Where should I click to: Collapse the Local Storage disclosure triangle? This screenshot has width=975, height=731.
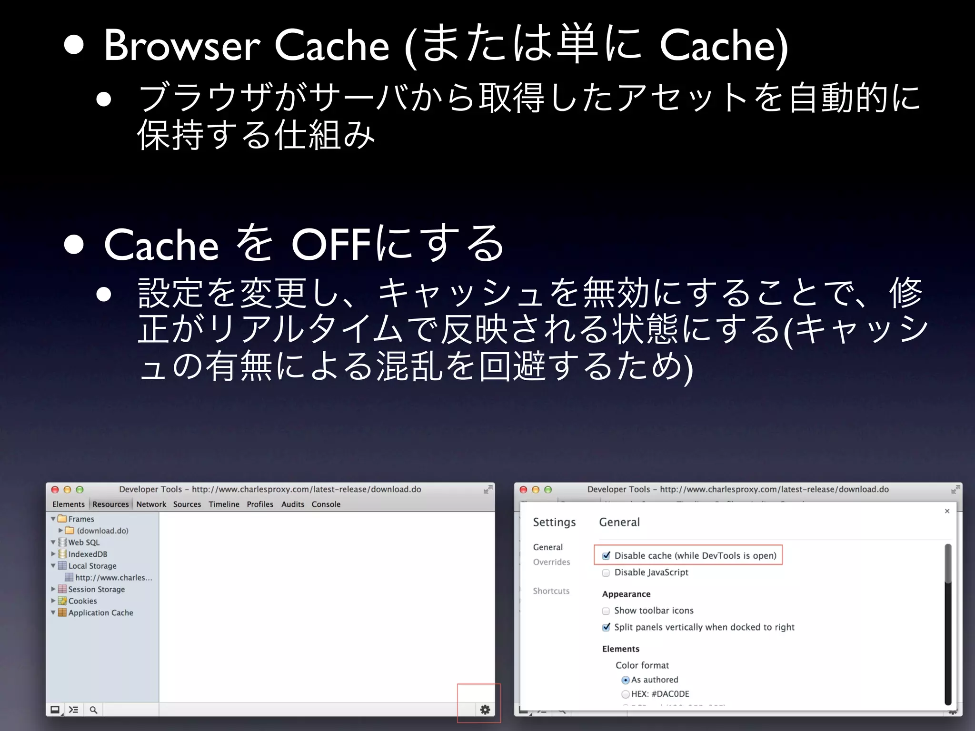[x=53, y=565]
